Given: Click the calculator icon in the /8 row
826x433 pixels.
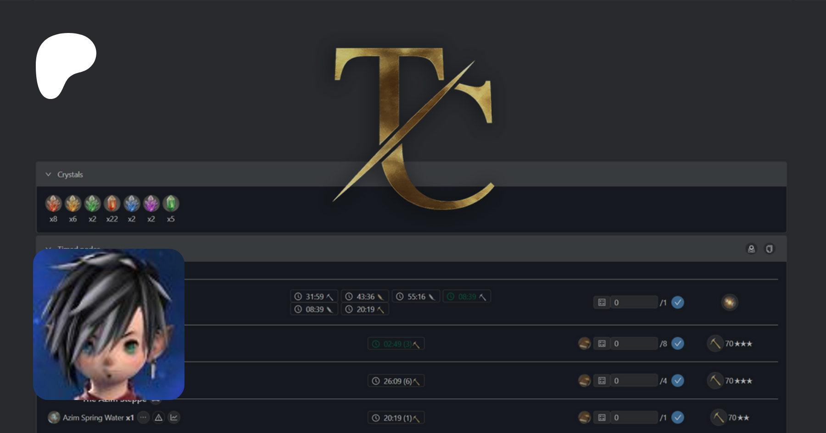Looking at the screenshot, I should (x=602, y=344).
